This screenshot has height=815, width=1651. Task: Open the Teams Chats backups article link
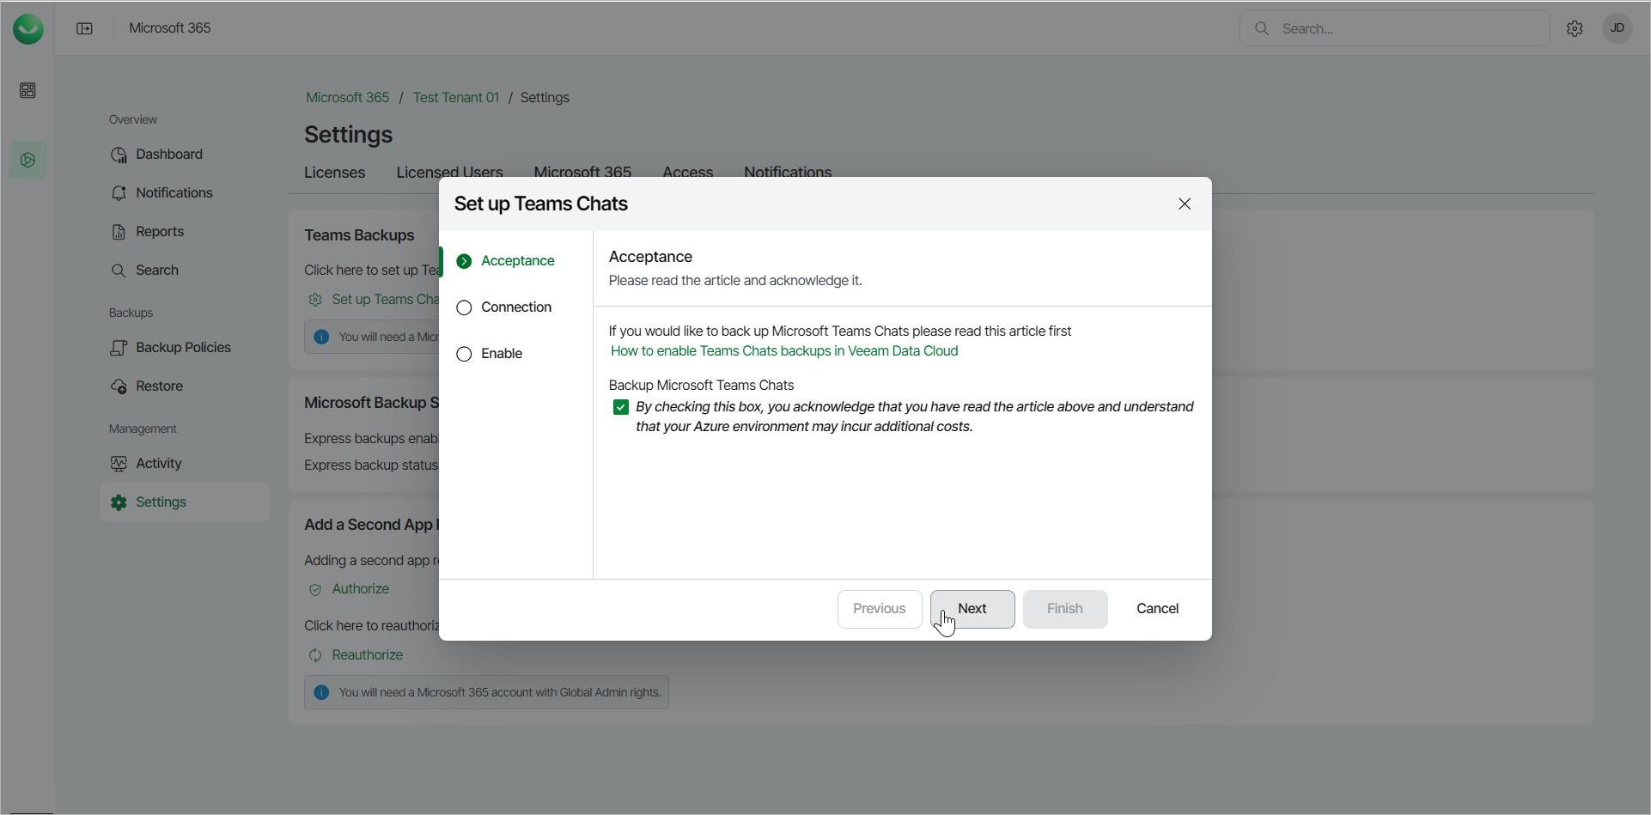pos(784,351)
